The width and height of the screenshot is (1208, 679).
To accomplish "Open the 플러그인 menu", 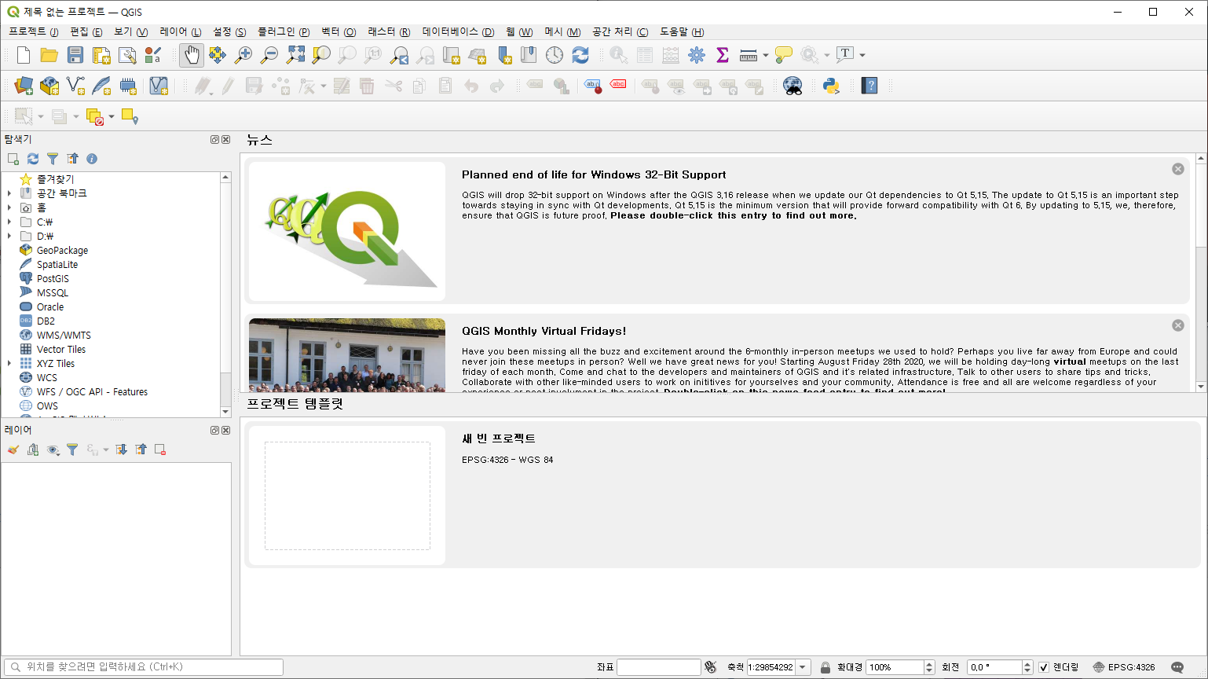I will tap(284, 31).
